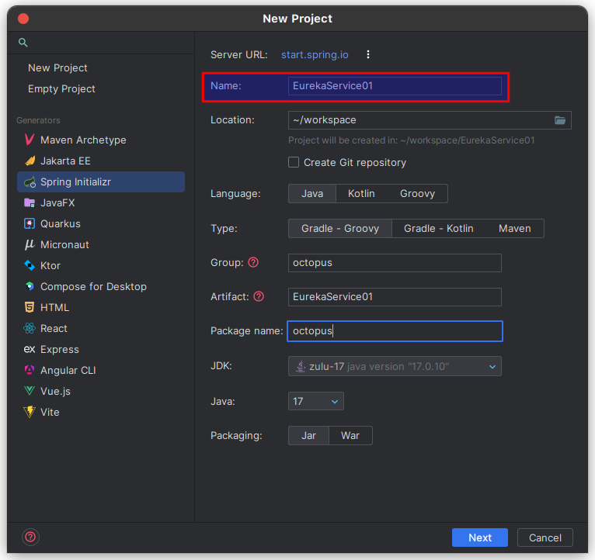The image size is (595, 560).
Task: Choose the Micronaut generator
Action: (x=101, y=245)
